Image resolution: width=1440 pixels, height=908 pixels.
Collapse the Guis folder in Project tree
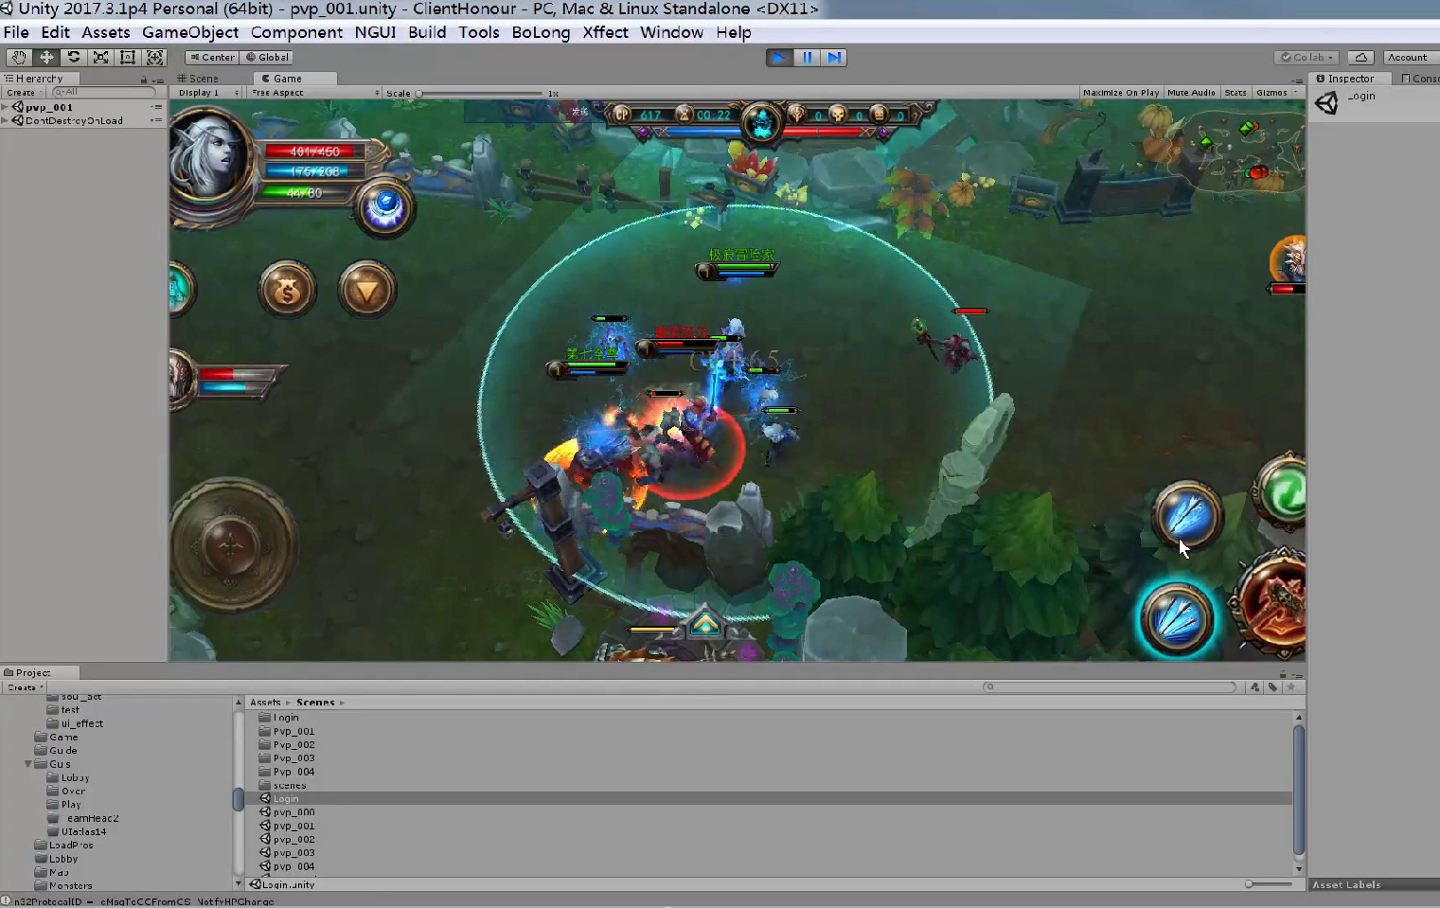point(28,764)
